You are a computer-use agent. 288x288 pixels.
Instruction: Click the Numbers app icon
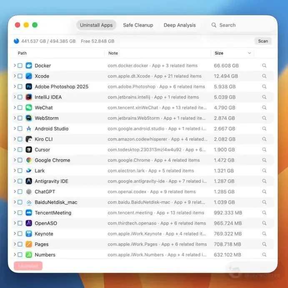click(x=29, y=255)
